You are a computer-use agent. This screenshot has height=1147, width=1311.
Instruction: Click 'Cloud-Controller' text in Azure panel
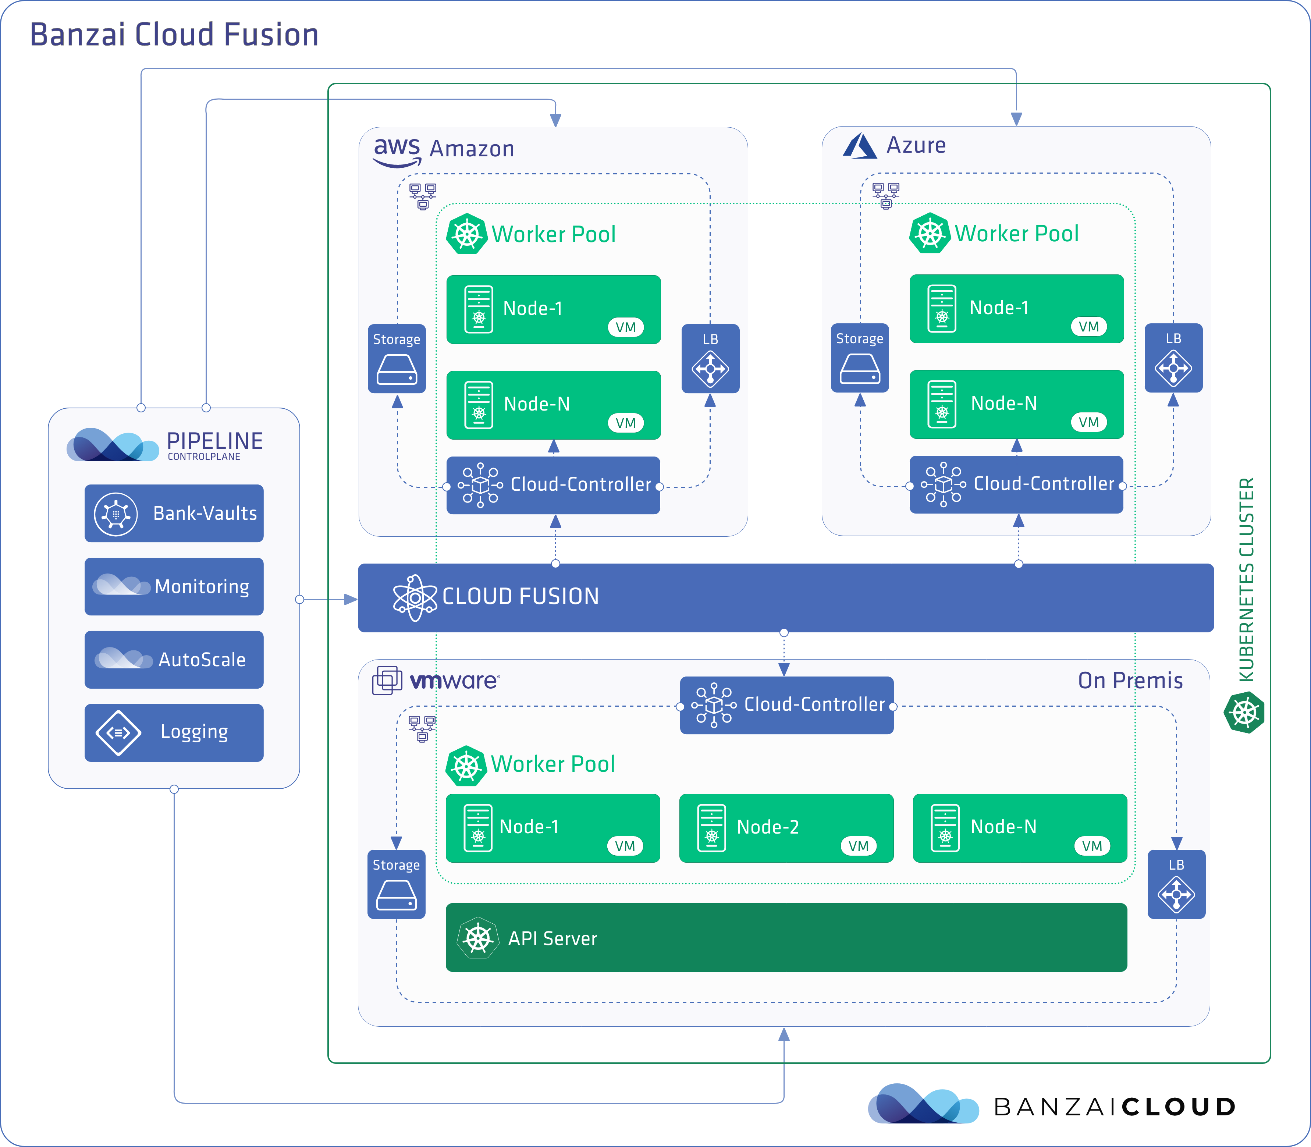[x=1044, y=484]
